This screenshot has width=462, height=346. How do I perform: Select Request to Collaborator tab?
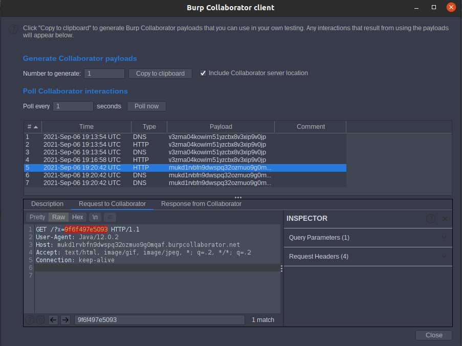[112, 204]
